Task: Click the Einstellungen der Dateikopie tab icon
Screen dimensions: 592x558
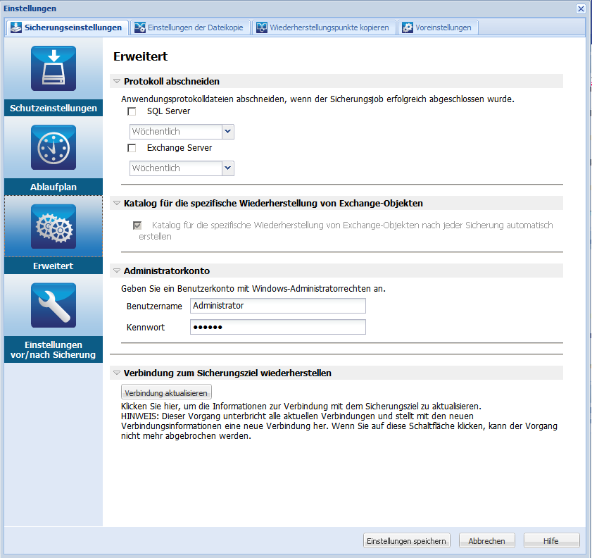Action: [x=140, y=27]
